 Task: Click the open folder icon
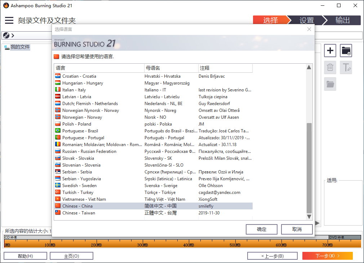(x=330, y=84)
